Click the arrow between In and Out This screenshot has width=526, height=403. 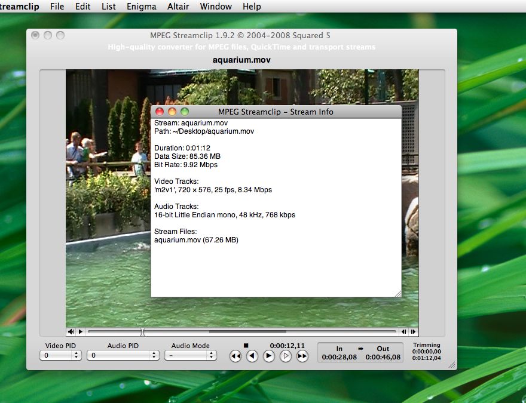click(361, 349)
